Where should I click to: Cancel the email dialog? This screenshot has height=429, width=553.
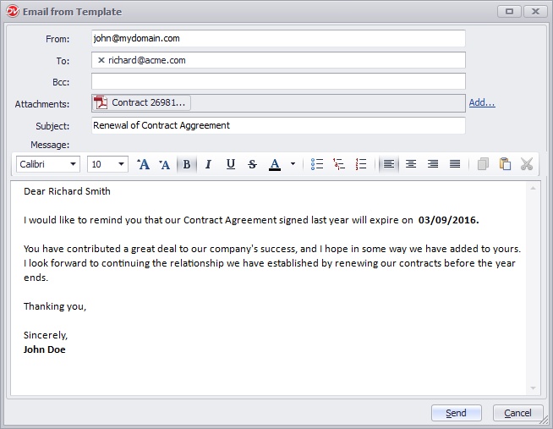click(517, 413)
